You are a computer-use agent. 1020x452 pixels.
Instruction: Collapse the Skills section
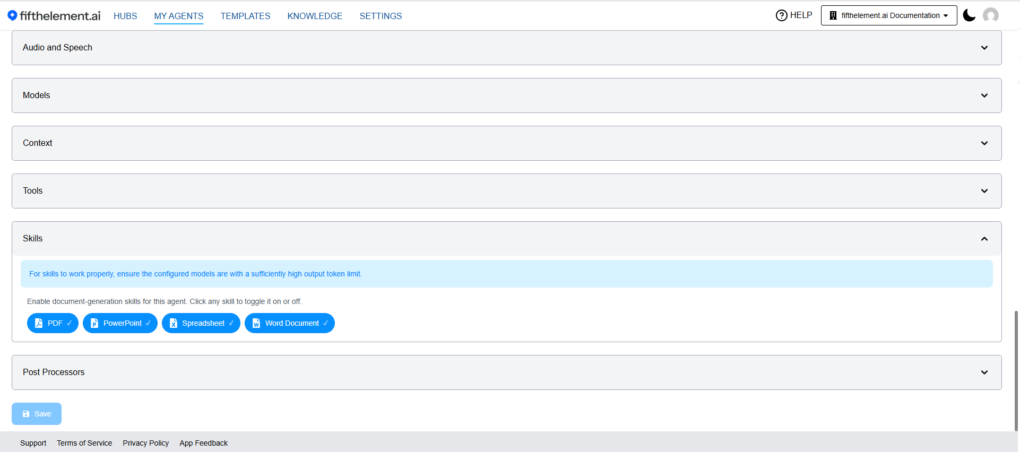506,239
